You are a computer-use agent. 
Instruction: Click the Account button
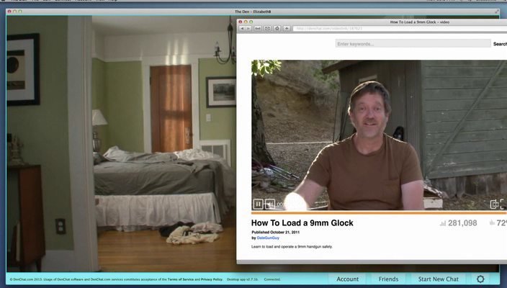pyautogui.click(x=347, y=279)
